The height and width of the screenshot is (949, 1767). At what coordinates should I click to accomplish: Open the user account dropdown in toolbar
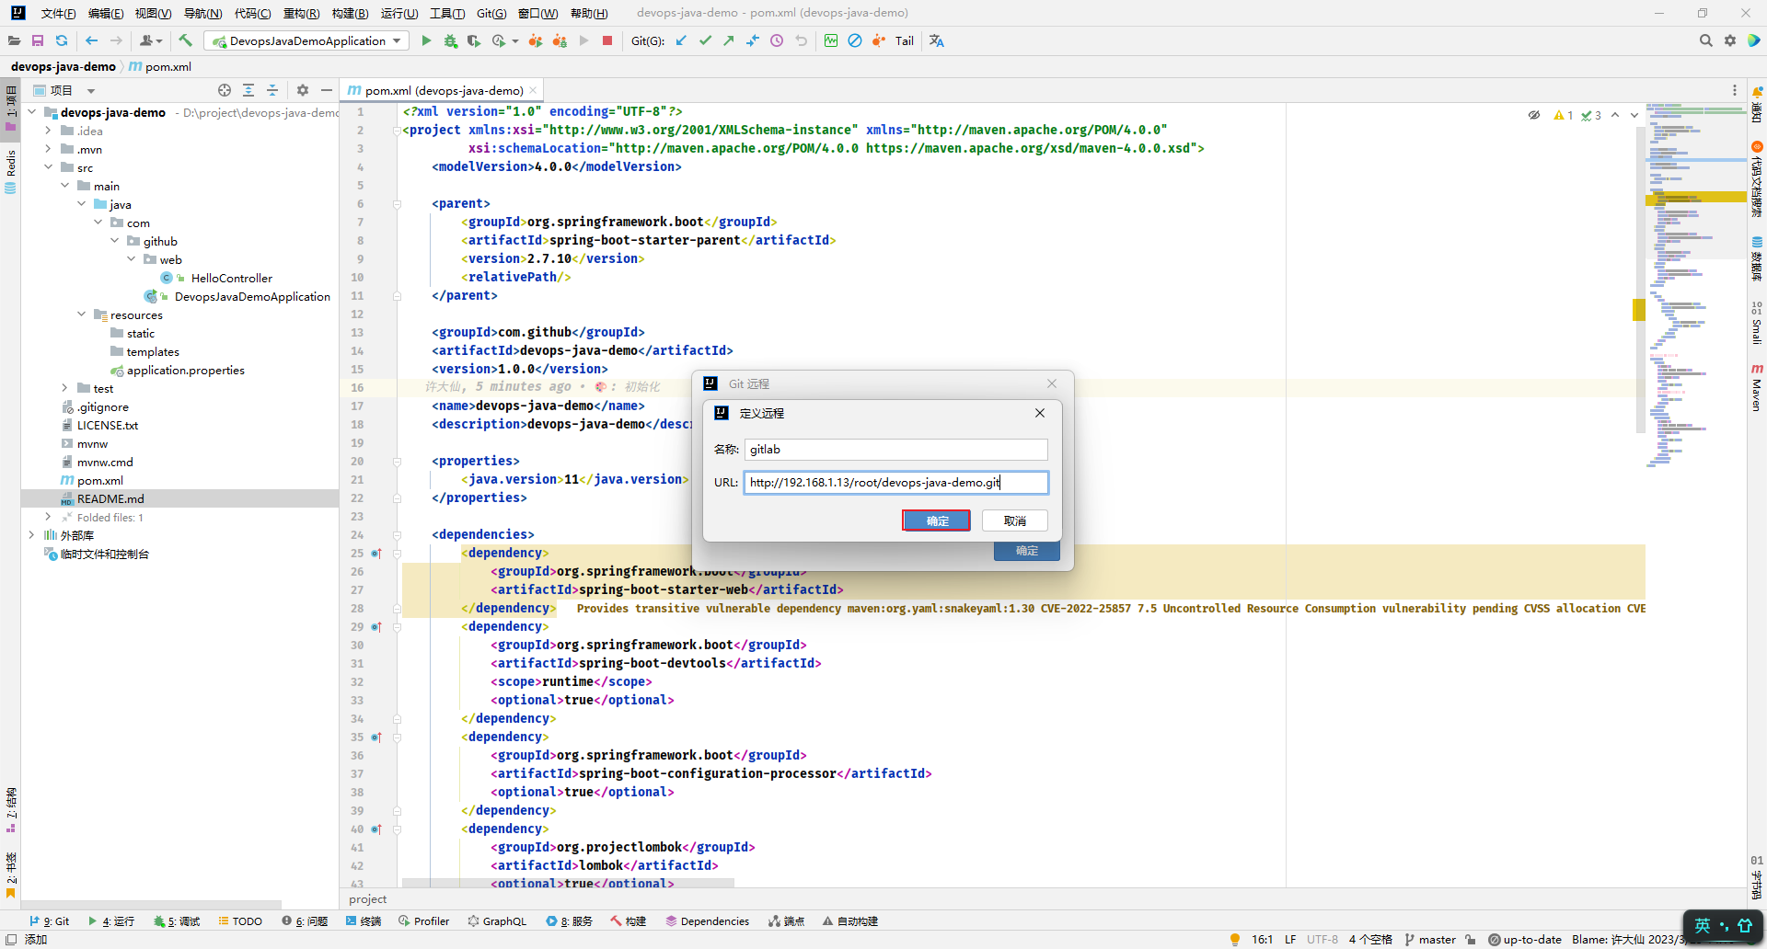151,40
